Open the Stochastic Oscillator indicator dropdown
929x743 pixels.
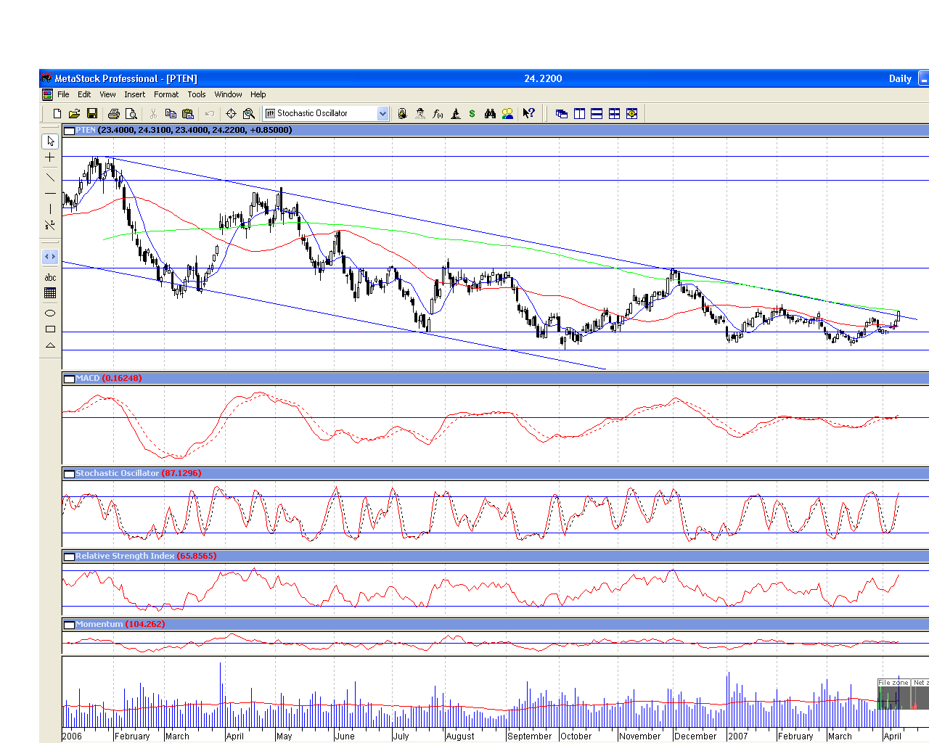point(382,113)
